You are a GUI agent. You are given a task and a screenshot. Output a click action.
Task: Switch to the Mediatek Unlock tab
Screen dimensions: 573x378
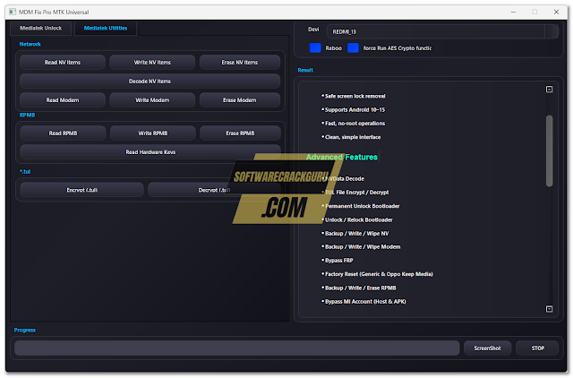tap(42, 28)
